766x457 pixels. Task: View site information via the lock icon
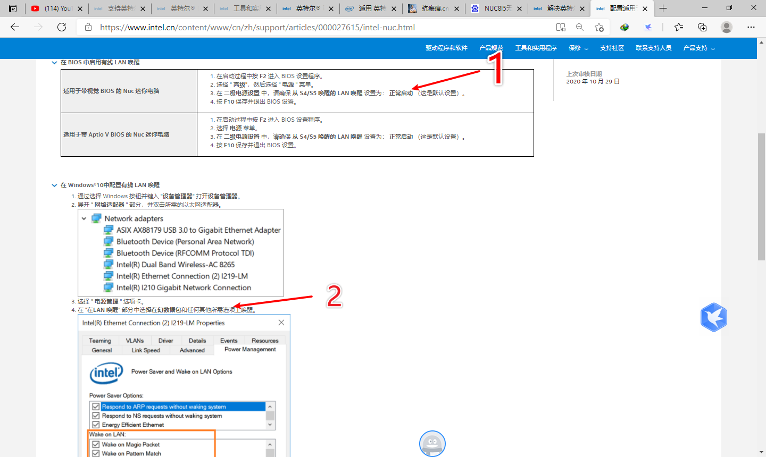(88, 27)
